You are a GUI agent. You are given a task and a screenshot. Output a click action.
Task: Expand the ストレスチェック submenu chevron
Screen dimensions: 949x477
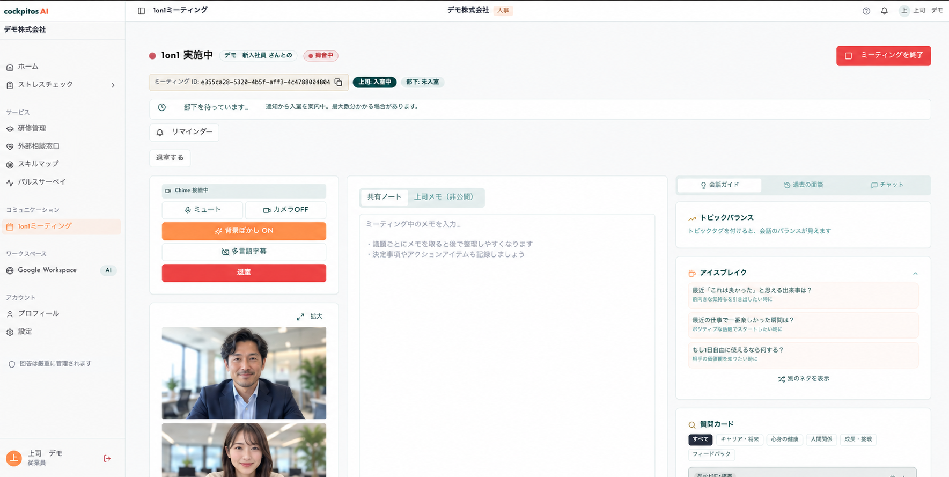[x=113, y=85]
